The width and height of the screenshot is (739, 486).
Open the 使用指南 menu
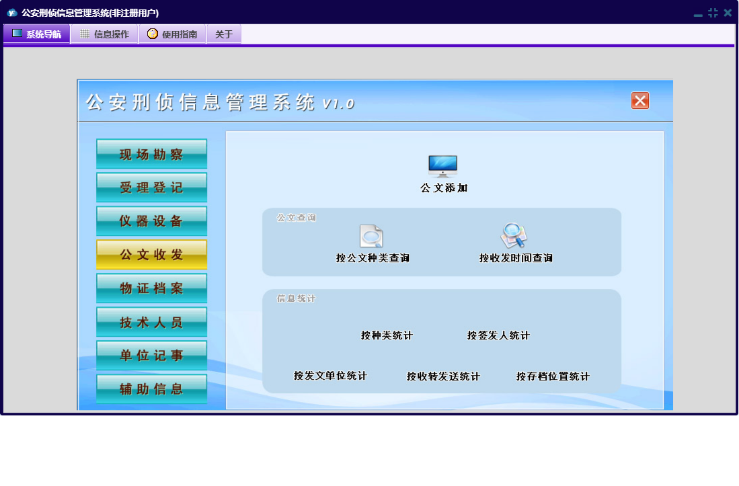click(172, 34)
